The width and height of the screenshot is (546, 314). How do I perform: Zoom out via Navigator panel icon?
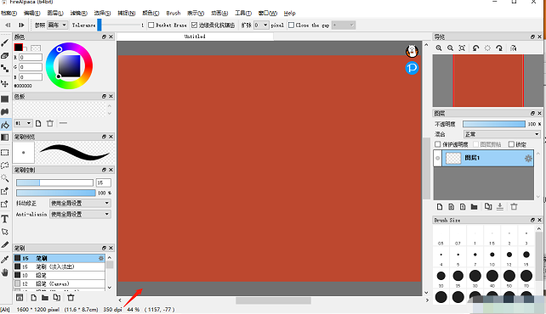(x=450, y=48)
